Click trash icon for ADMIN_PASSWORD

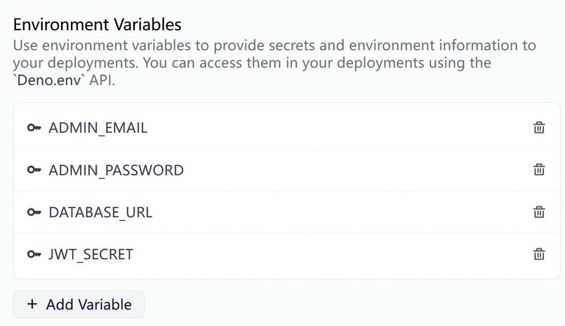[x=539, y=170]
